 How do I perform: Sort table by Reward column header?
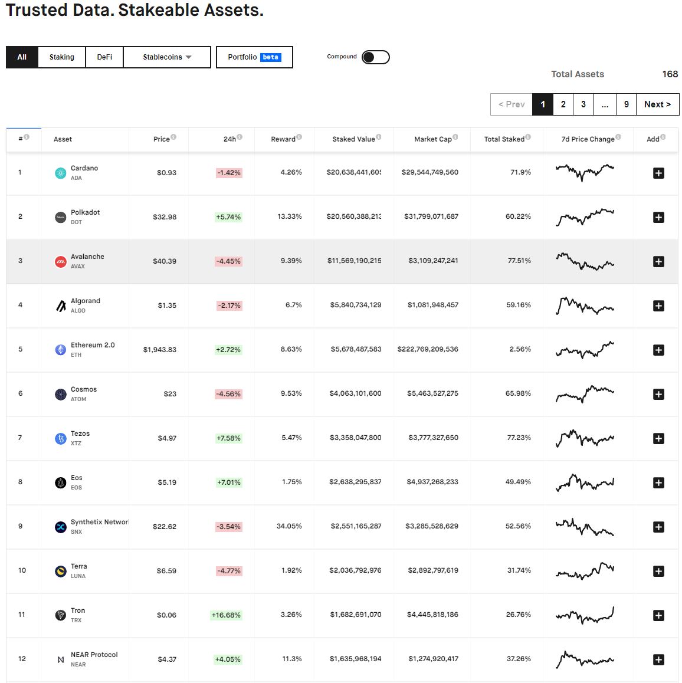(283, 139)
